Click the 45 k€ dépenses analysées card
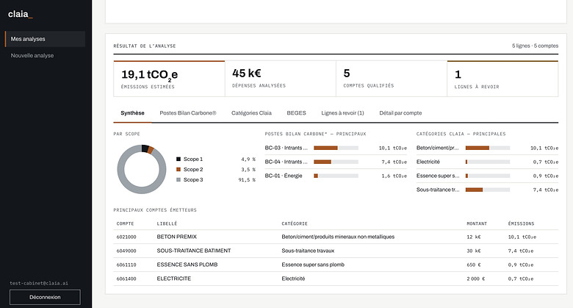The height and width of the screenshot is (308, 573). point(281,79)
